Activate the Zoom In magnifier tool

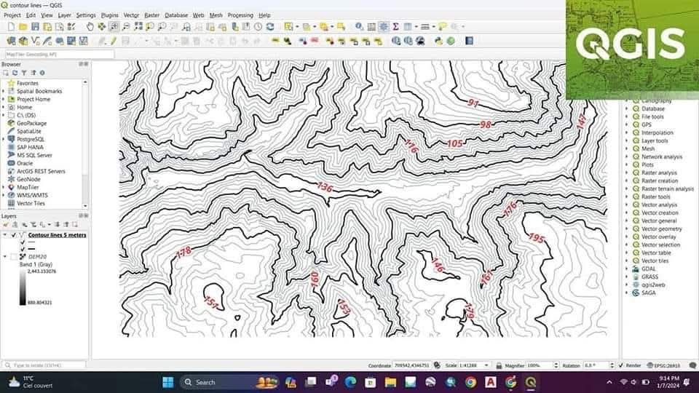114,27
